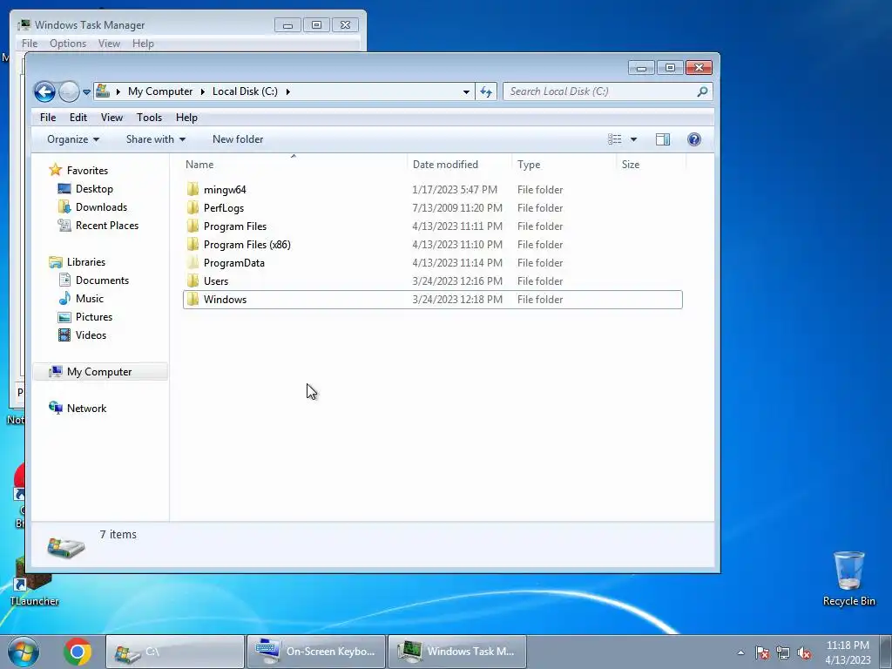Open Network in navigation pane
This screenshot has width=892, height=669.
click(86, 408)
